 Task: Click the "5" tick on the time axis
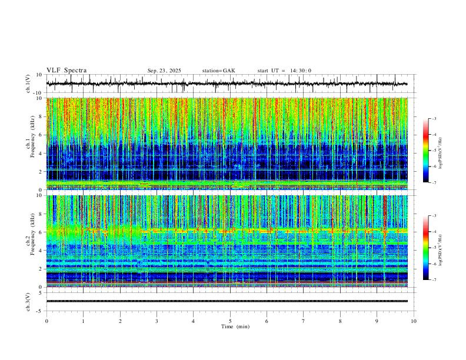pos(230,321)
